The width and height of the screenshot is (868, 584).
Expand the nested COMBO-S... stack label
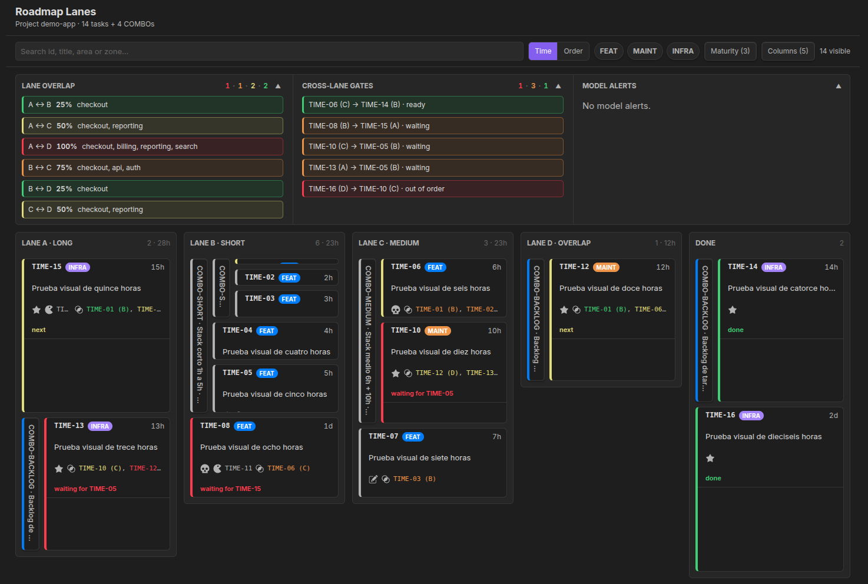[221, 288]
